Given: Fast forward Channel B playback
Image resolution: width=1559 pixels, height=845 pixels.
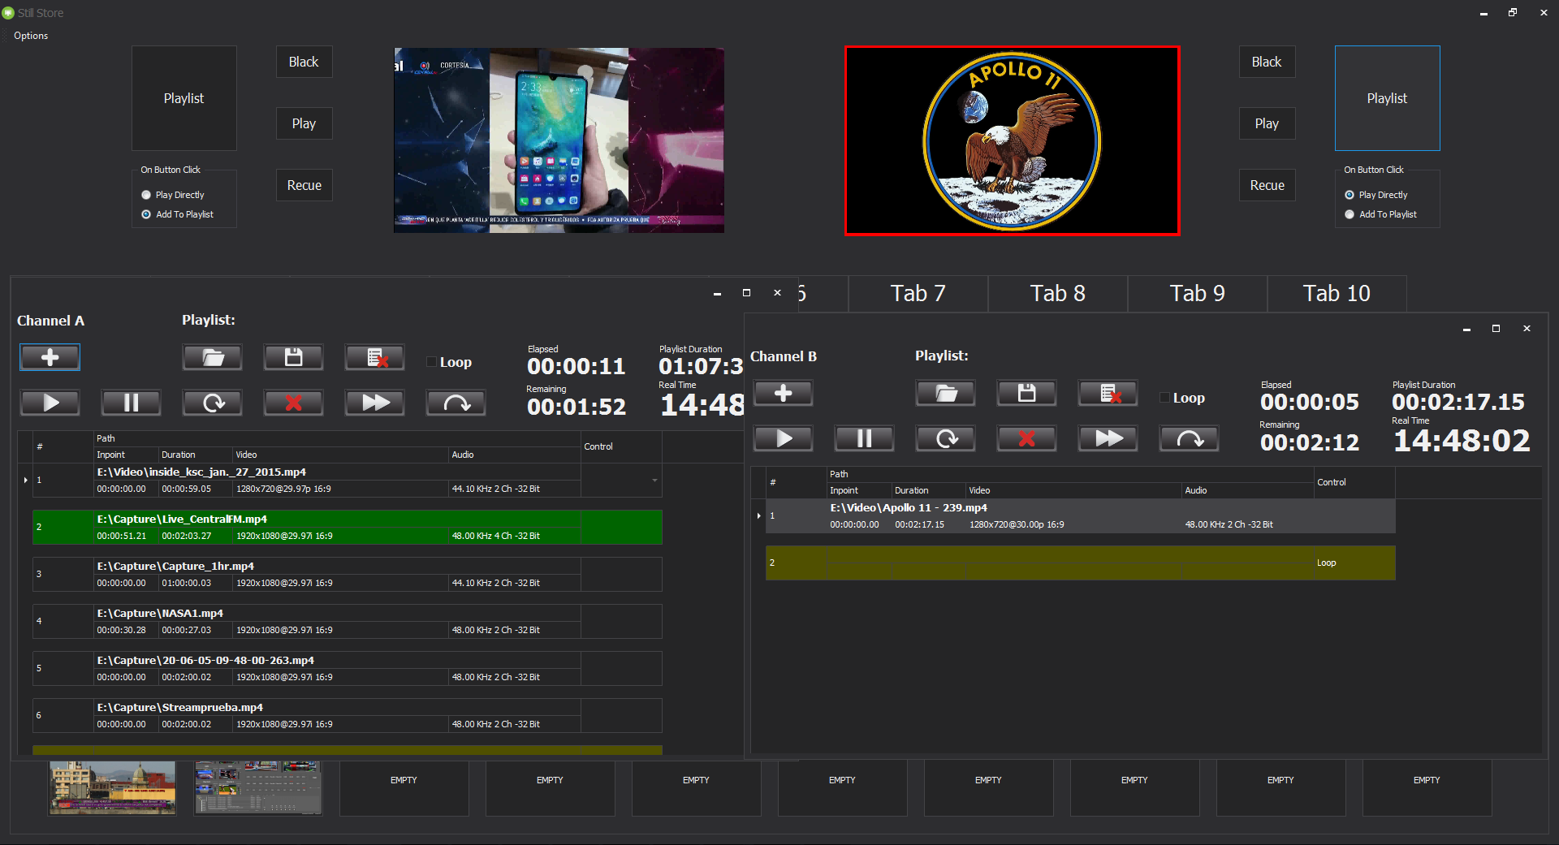Looking at the screenshot, I should pyautogui.click(x=1108, y=438).
